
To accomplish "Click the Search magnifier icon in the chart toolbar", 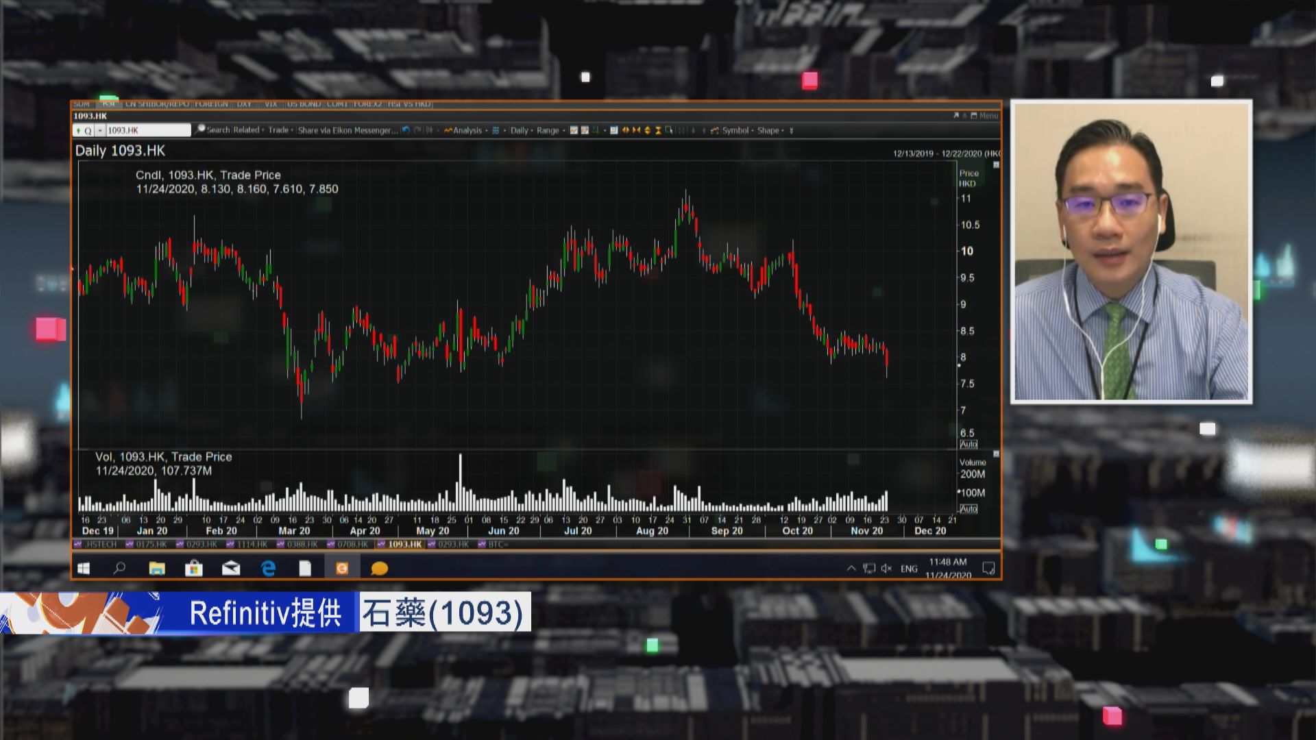I will click(201, 129).
